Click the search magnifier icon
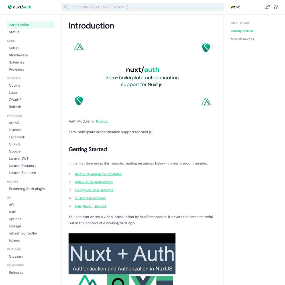 pyautogui.click(x=66, y=7)
